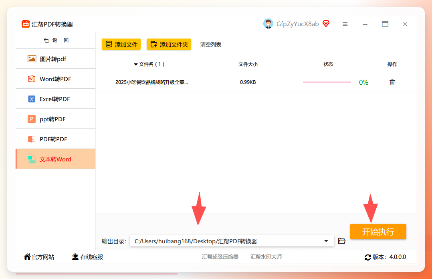Viewport: 432px width, 279px height.
Task: Click the username GfpZyYucX8ab
Action: 297,24
